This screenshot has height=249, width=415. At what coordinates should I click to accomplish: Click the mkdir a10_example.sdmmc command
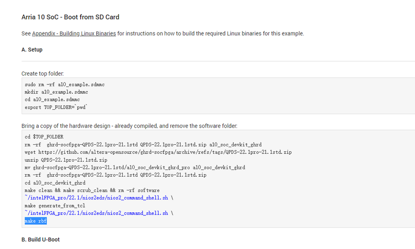56,92
